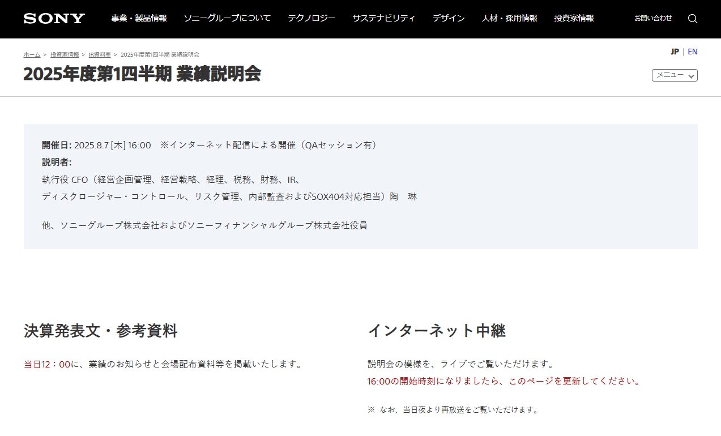This screenshot has height=436, width=721.
Task: Click 当日12:00 red text
Action: point(46,364)
